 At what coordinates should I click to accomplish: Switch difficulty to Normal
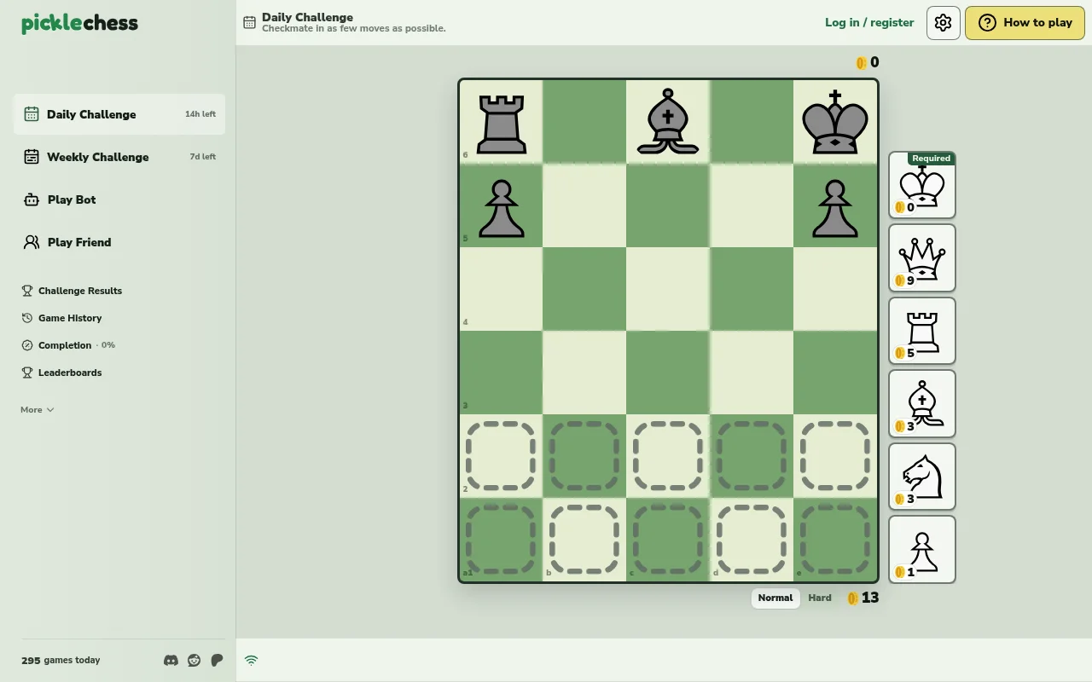click(775, 598)
